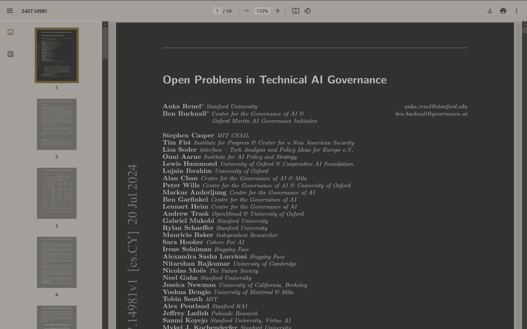Screen dimensions: 527x329
Task: Toggle the sidebar menu hamburger icon
Action: point(10,11)
